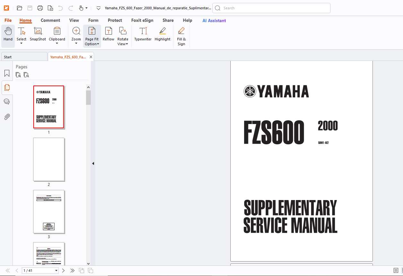Click the Save disk icon
Image resolution: width=403 pixels, height=276 pixels.
[30, 8]
